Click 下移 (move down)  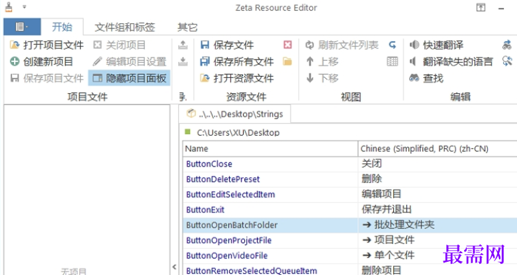pyautogui.click(x=322, y=78)
